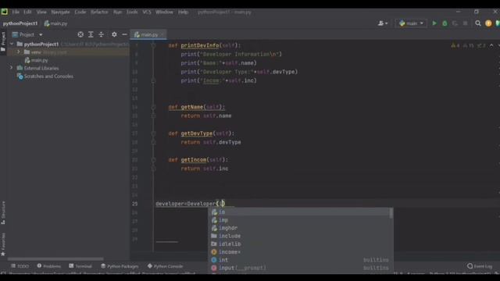Open the Edit menu
The image size is (500, 281).
click(27, 12)
